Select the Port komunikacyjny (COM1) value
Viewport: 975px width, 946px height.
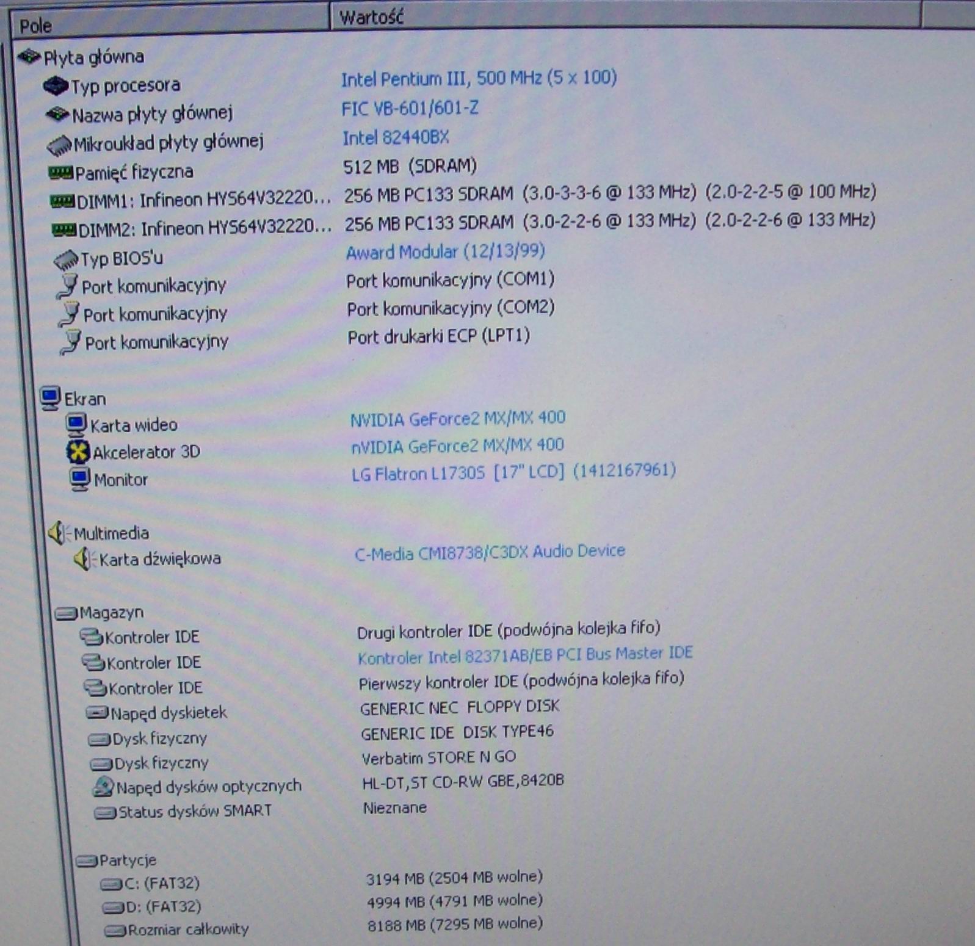coord(450,280)
